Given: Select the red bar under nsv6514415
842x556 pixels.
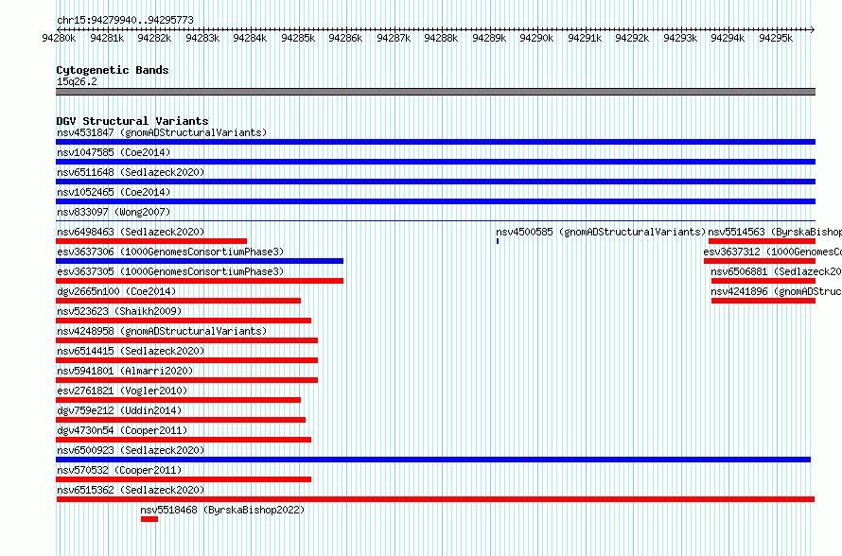Looking at the screenshot, I should click(187, 360).
